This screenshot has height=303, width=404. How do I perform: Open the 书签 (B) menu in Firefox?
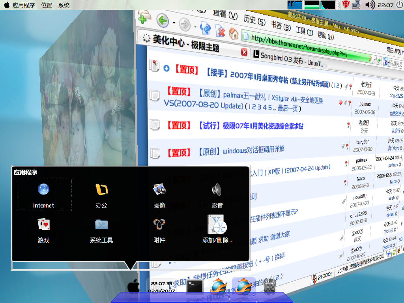tap(281, 26)
